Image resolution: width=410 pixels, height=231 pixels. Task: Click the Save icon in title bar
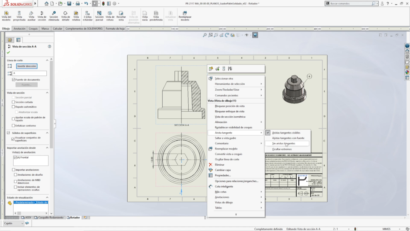coord(69,4)
